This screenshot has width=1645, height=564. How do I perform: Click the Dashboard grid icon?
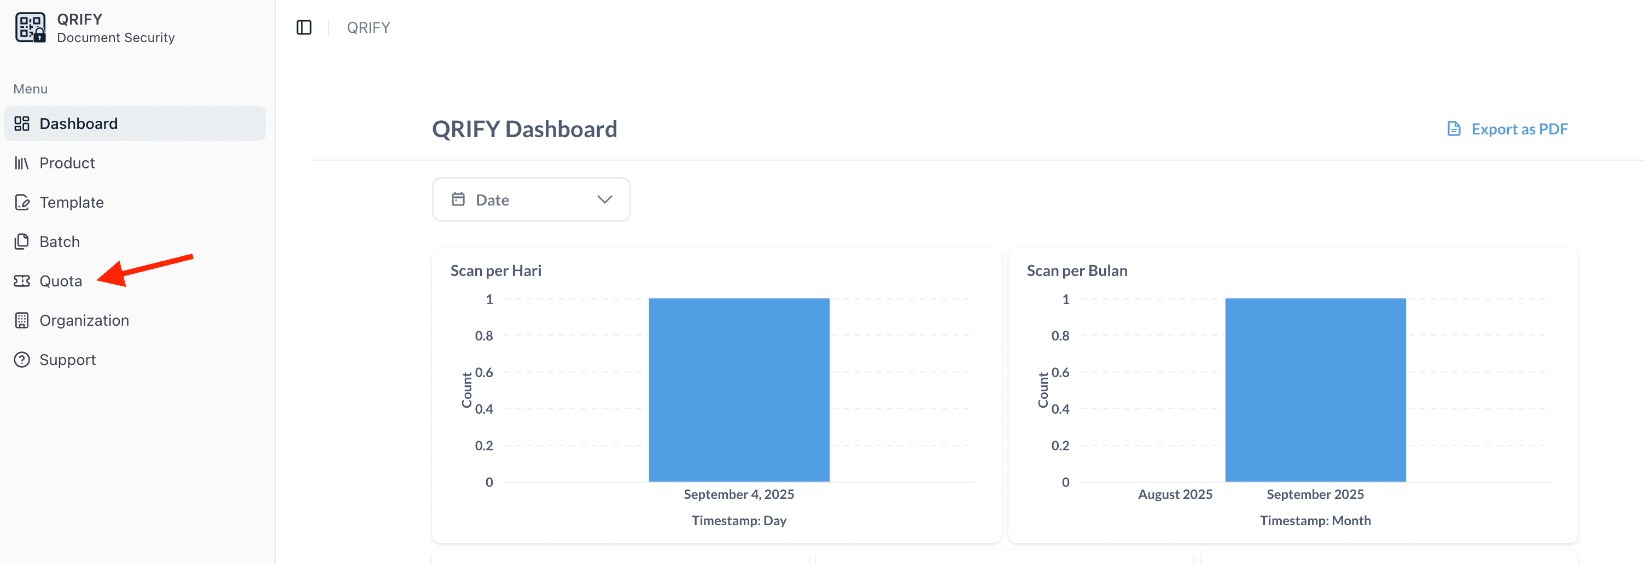click(22, 124)
